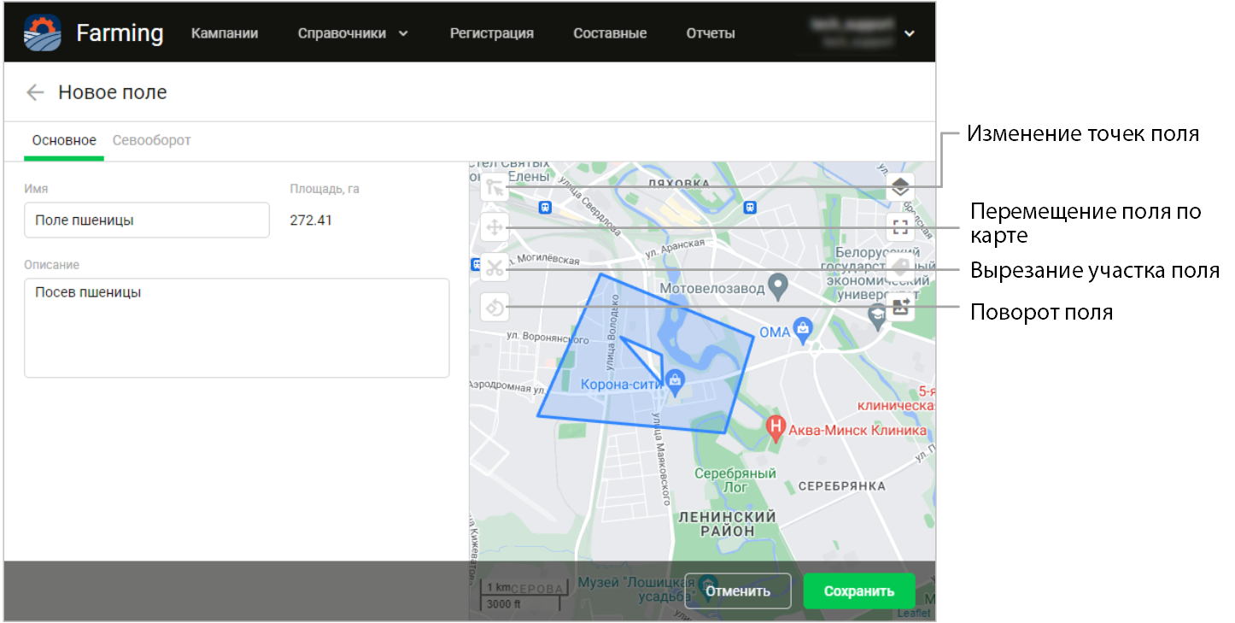Viewport: 1235px width, 623px height.
Task: Click the university graduation cap marker
Action: [x=877, y=315]
